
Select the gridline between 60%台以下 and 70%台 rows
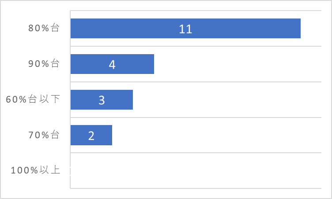point(196,117)
